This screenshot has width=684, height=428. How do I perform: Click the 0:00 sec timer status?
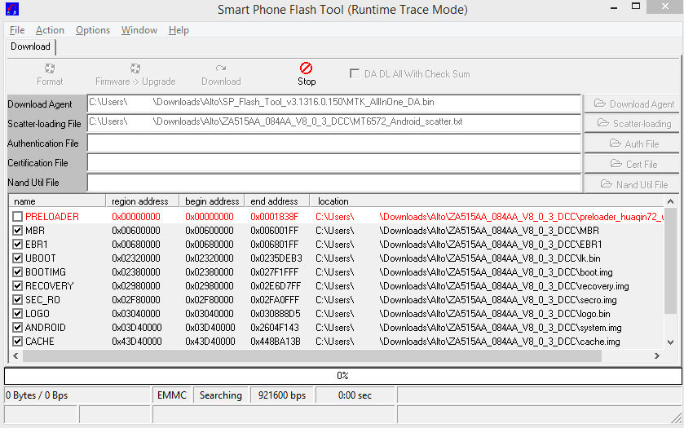355,395
